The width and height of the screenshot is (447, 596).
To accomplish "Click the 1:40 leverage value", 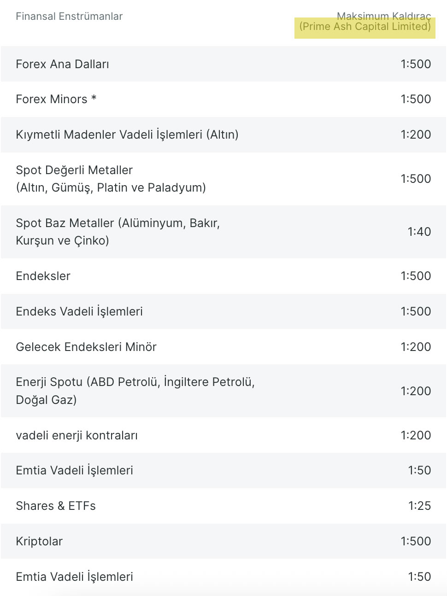I will coord(419,232).
